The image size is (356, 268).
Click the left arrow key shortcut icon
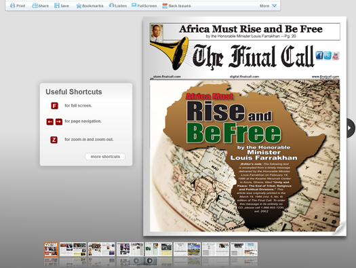click(50, 122)
